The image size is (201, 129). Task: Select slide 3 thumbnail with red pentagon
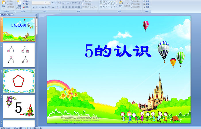tap(19, 81)
